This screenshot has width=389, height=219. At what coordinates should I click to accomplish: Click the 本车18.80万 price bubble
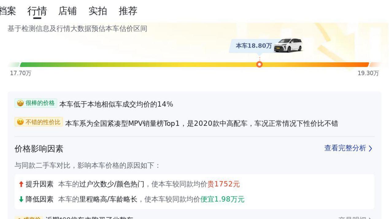click(253, 46)
